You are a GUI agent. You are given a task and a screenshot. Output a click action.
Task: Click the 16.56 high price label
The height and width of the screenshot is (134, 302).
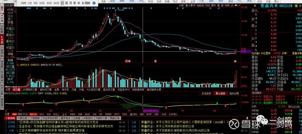pyautogui.click(x=121, y=10)
